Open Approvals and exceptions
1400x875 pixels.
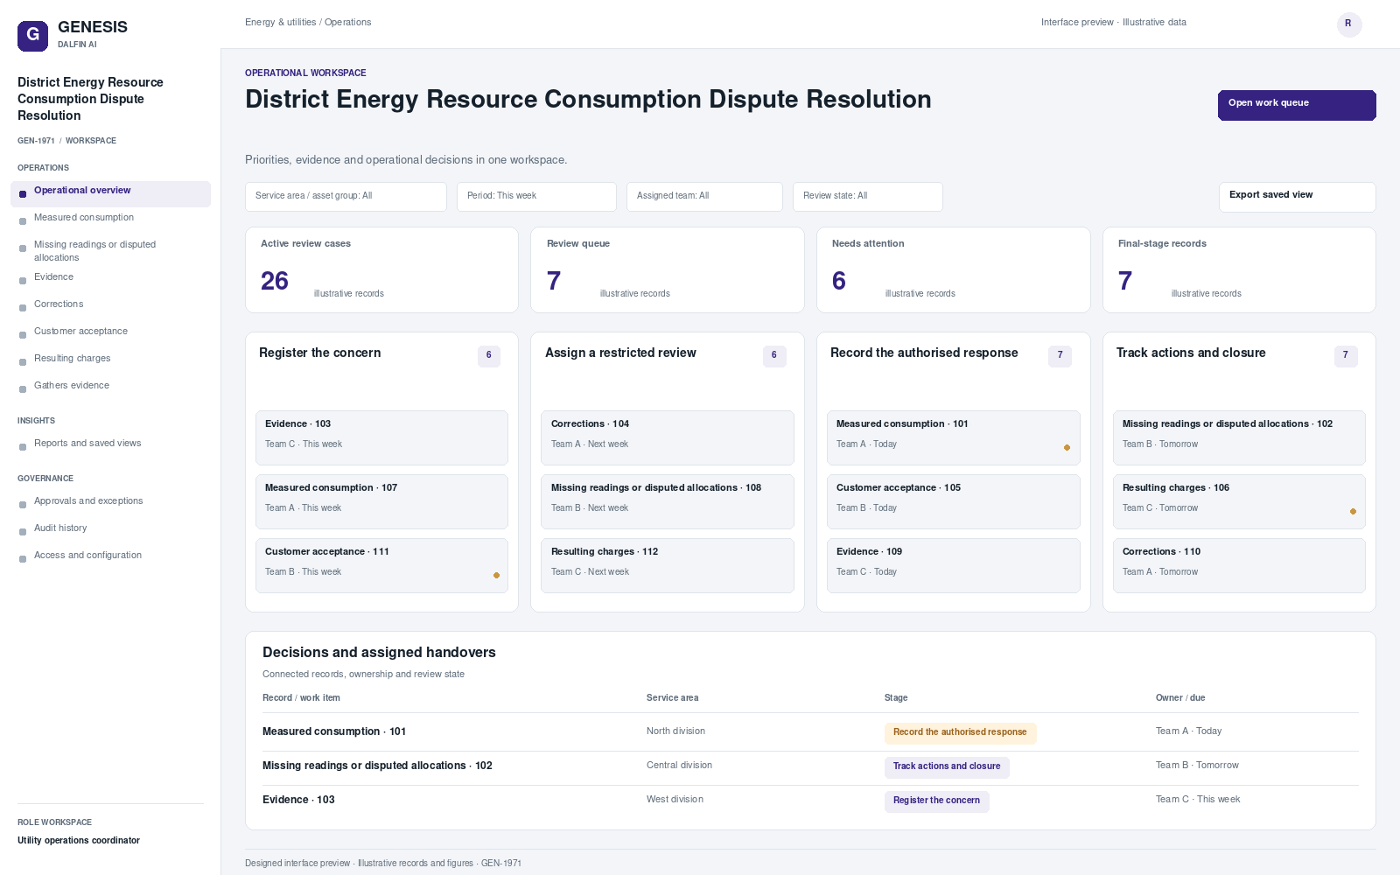tap(110, 501)
